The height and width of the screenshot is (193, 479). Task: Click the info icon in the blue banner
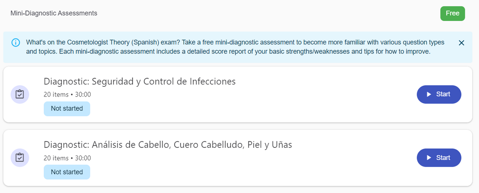(16, 43)
